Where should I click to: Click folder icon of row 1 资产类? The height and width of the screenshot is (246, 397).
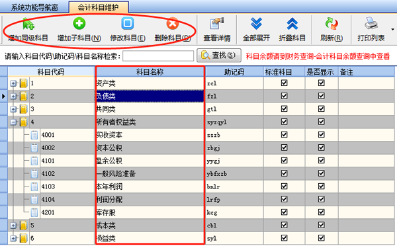pyautogui.click(x=23, y=83)
